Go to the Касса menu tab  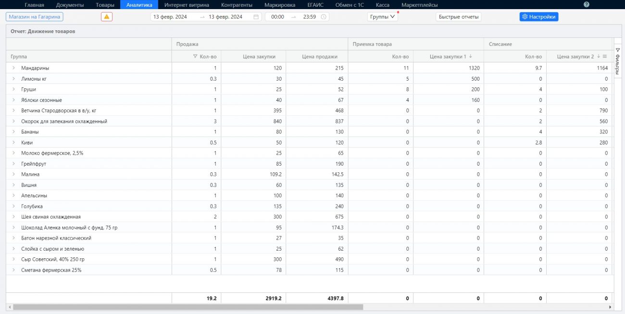[x=383, y=5]
